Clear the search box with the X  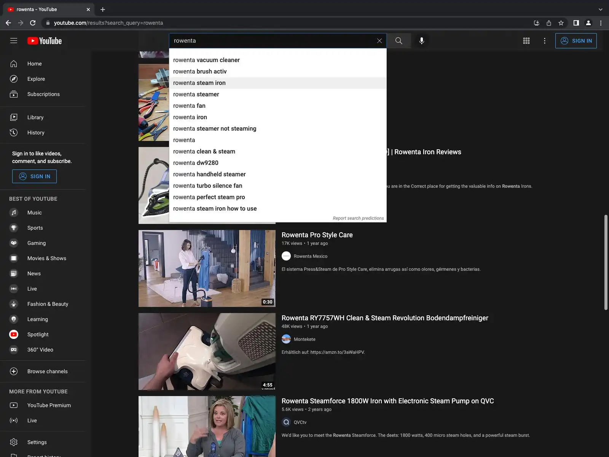[x=379, y=41]
